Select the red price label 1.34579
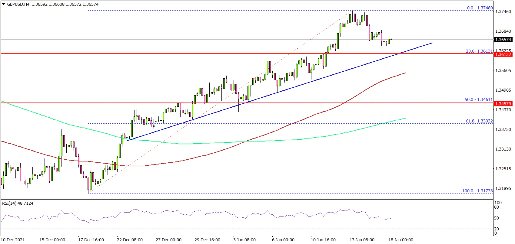 tap(503, 104)
